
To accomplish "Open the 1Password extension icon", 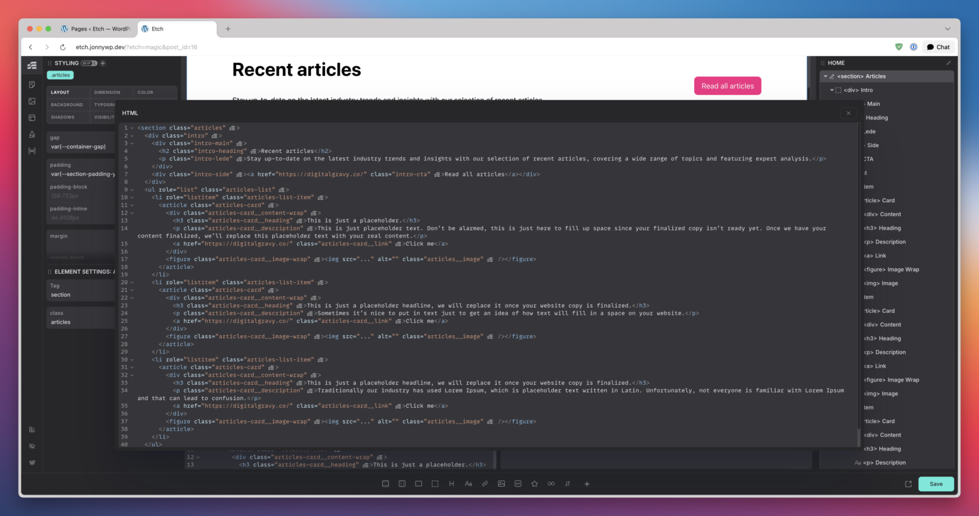I will click(913, 47).
